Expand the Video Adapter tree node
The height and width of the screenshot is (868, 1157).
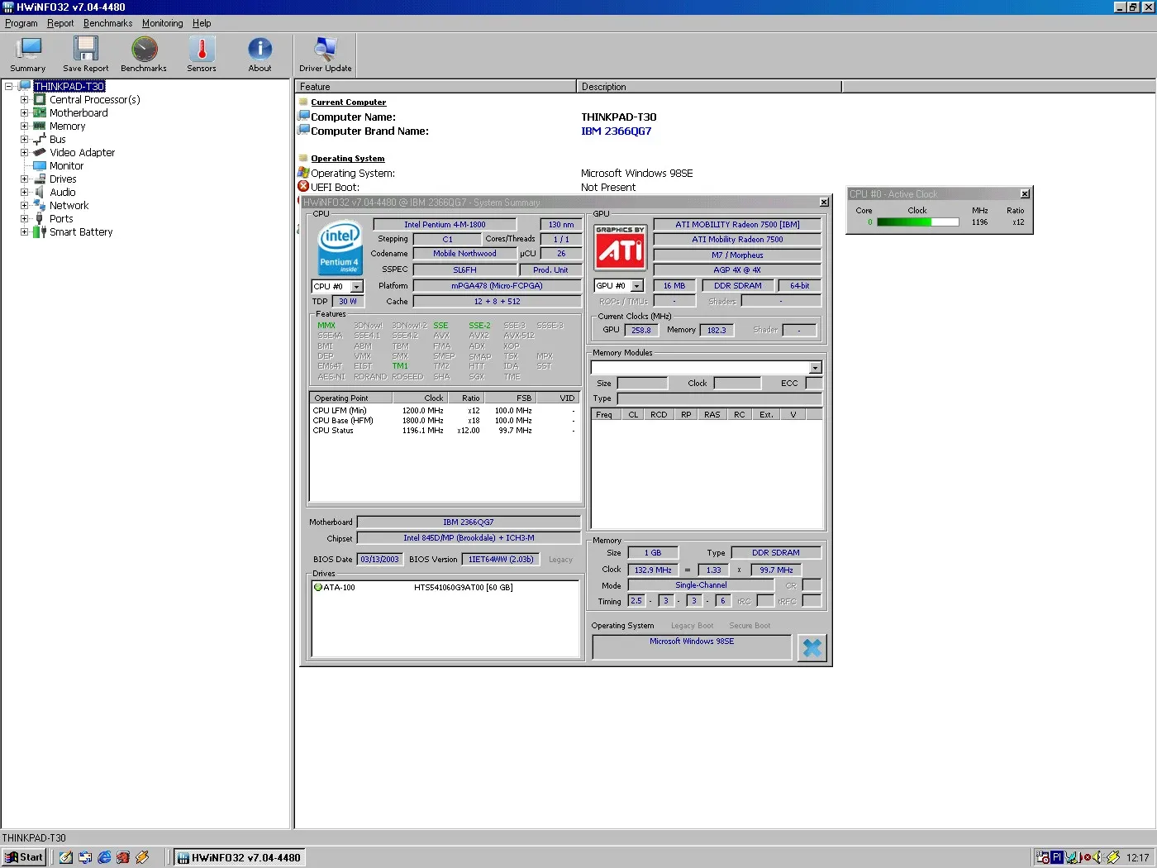click(24, 152)
